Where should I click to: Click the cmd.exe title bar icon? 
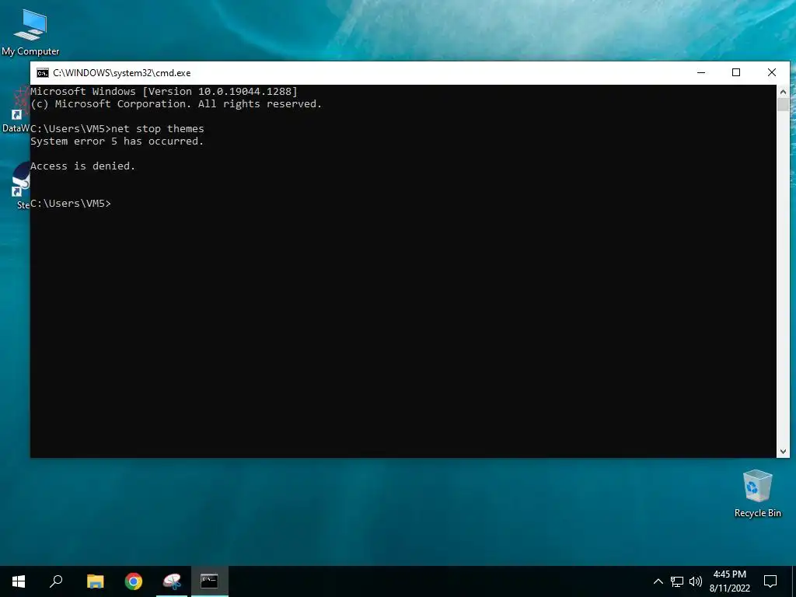click(43, 72)
